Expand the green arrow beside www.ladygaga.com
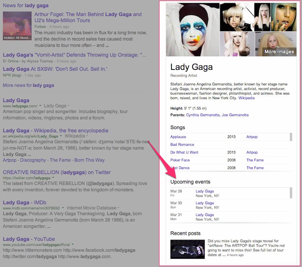302x267 pixels. (x=40, y=106)
